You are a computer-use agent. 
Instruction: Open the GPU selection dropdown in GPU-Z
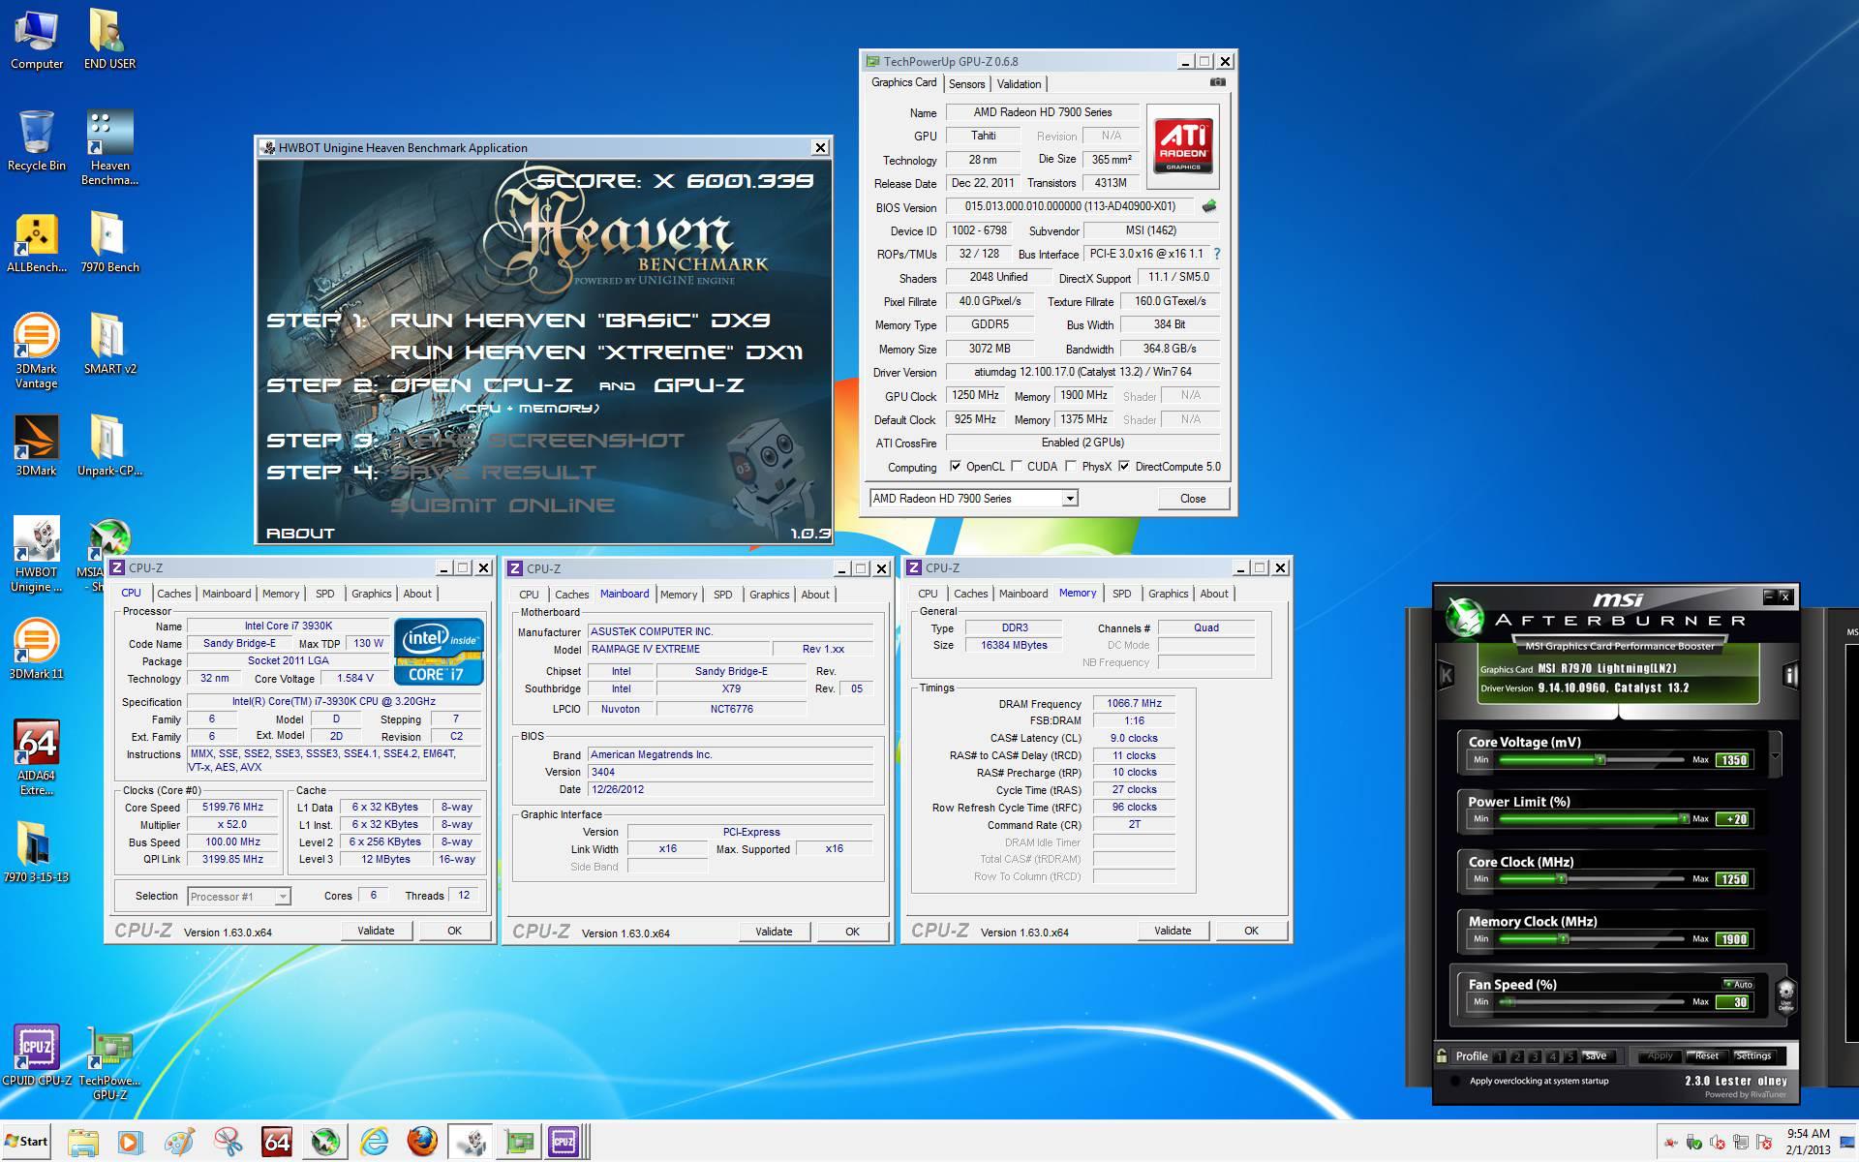(x=1070, y=499)
